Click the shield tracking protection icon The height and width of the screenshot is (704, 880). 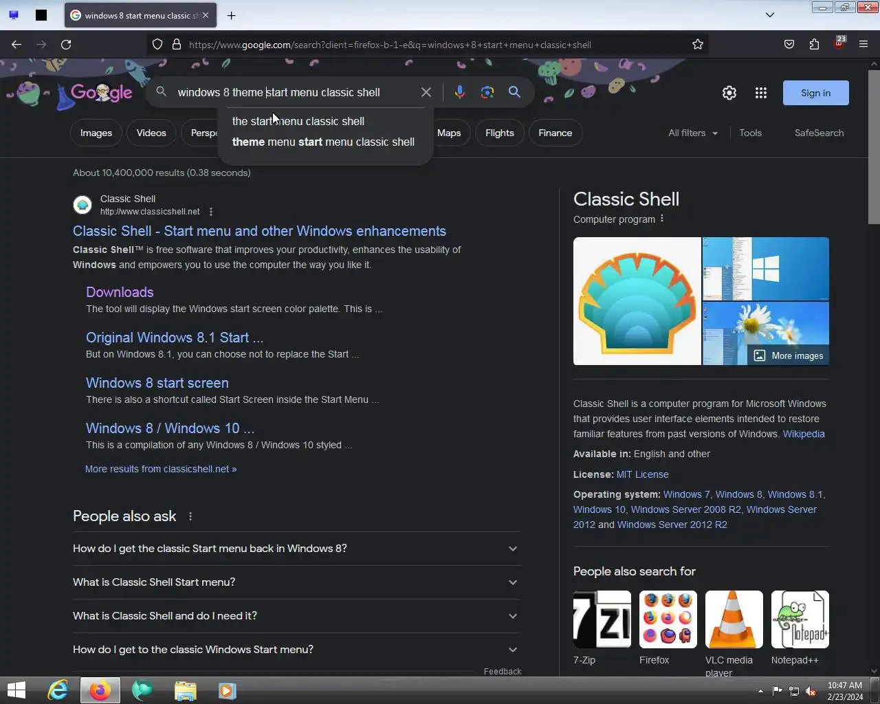(x=157, y=45)
